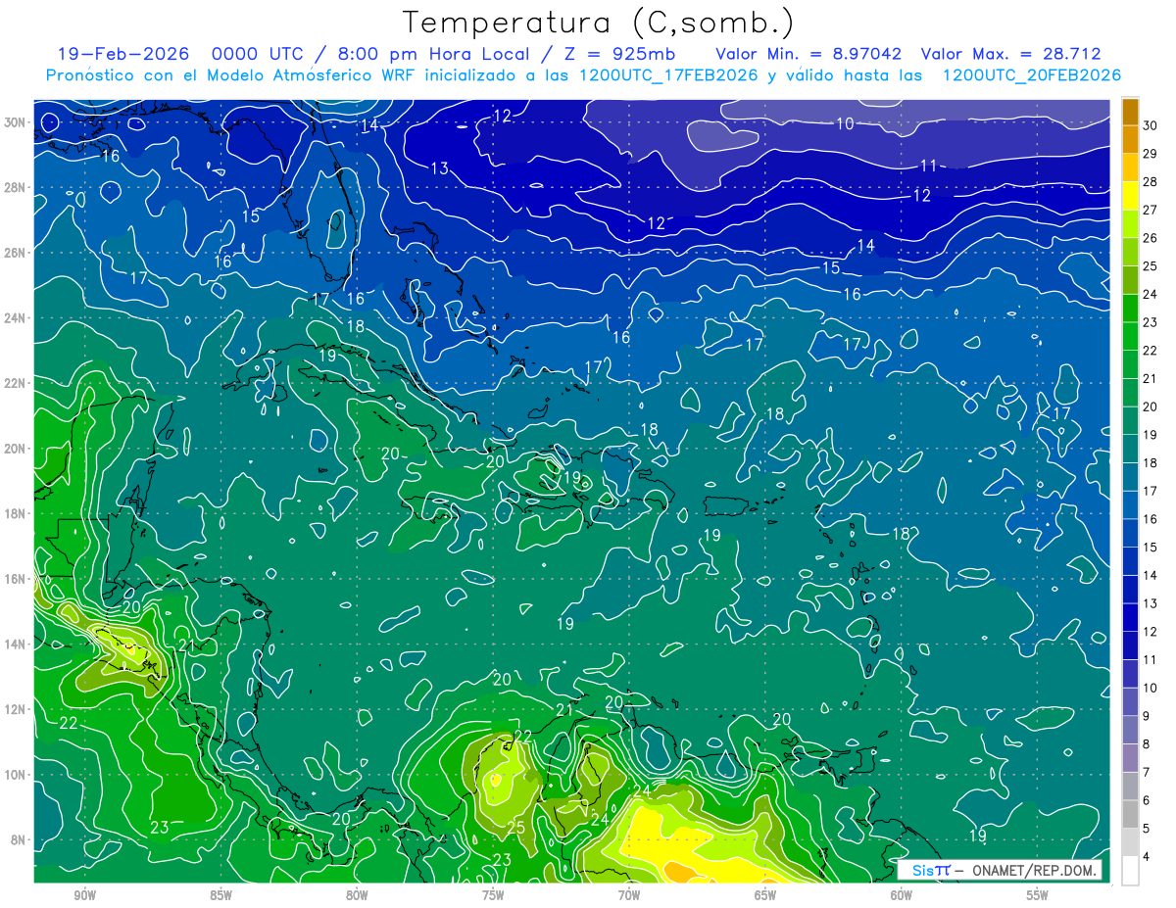Image resolution: width=1176 pixels, height=908 pixels.
Task: Click longitude axis label "80W"
Action: pos(357,895)
